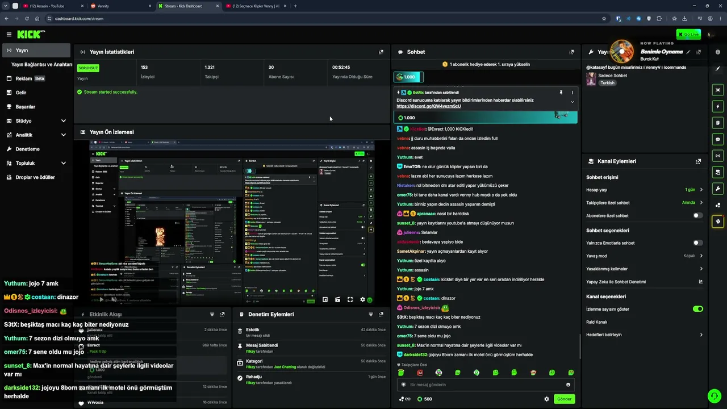Open Hesap yaşı setting

(x=645, y=190)
